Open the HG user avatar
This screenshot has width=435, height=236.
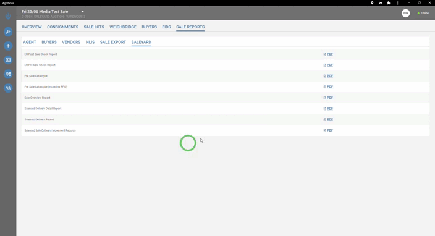[405, 13]
